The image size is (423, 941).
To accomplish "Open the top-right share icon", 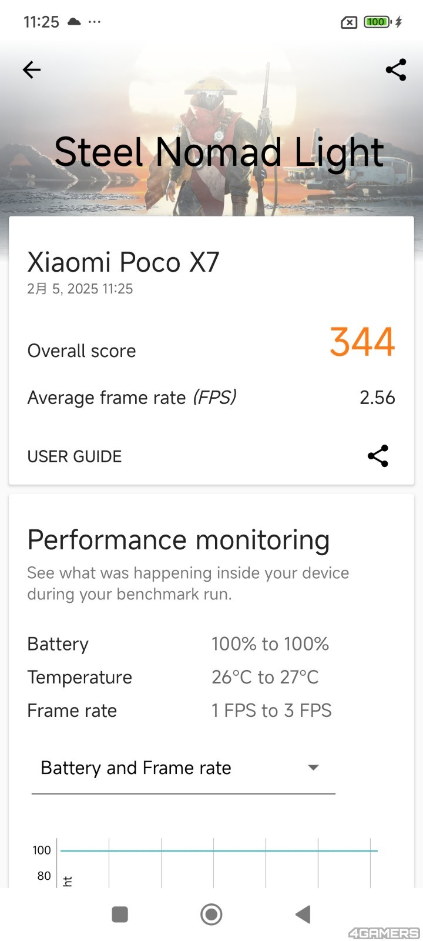I will click(x=396, y=70).
